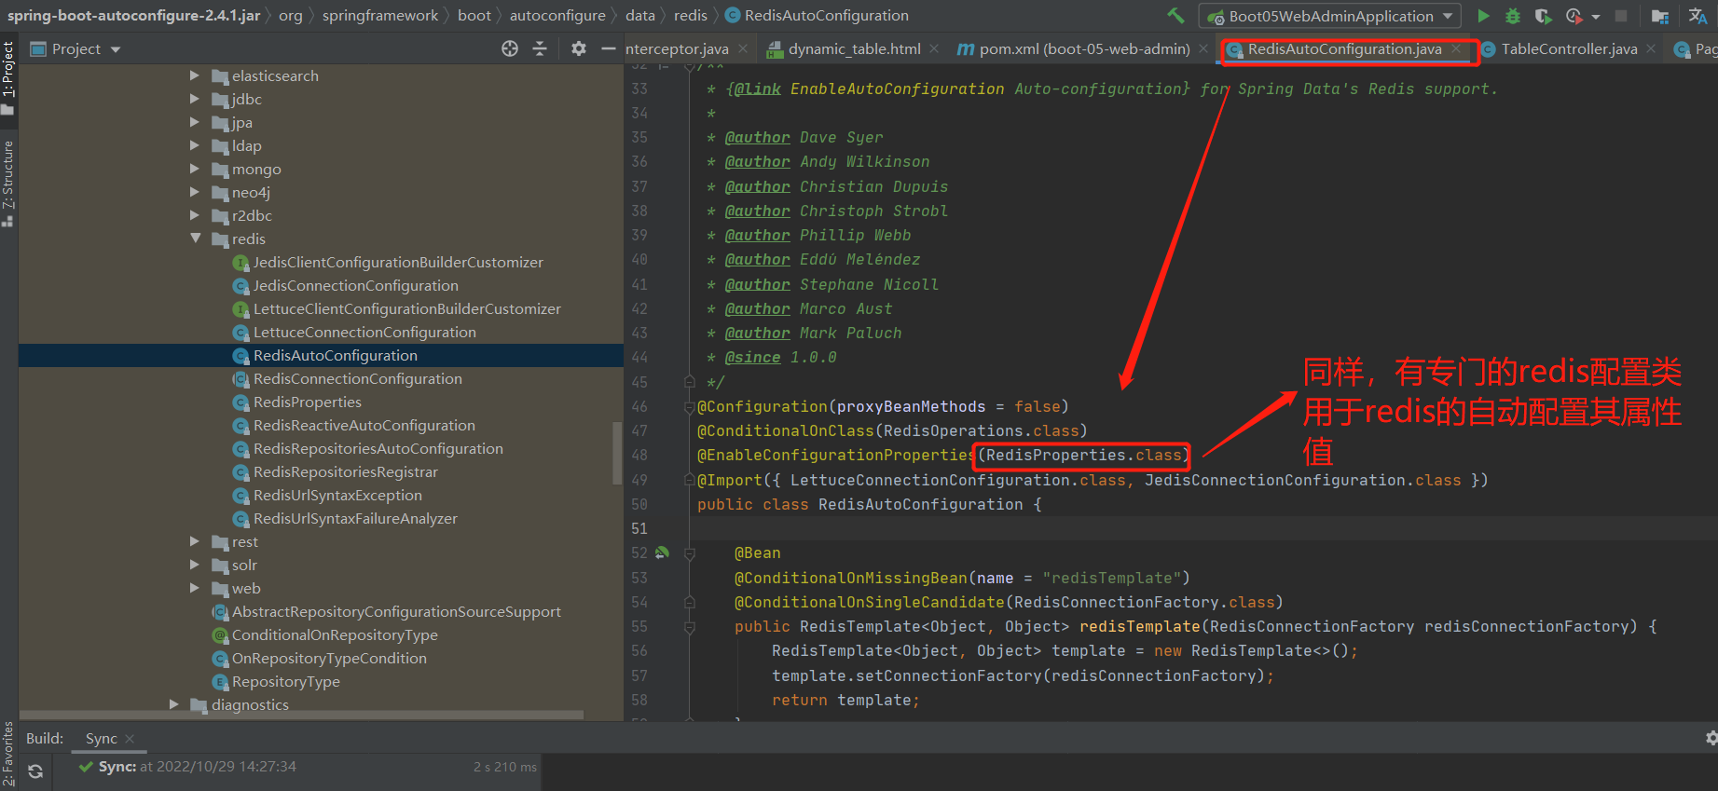The height and width of the screenshot is (791, 1718).
Task: Click the Build project hammer icon
Action: pyautogui.click(x=1176, y=16)
